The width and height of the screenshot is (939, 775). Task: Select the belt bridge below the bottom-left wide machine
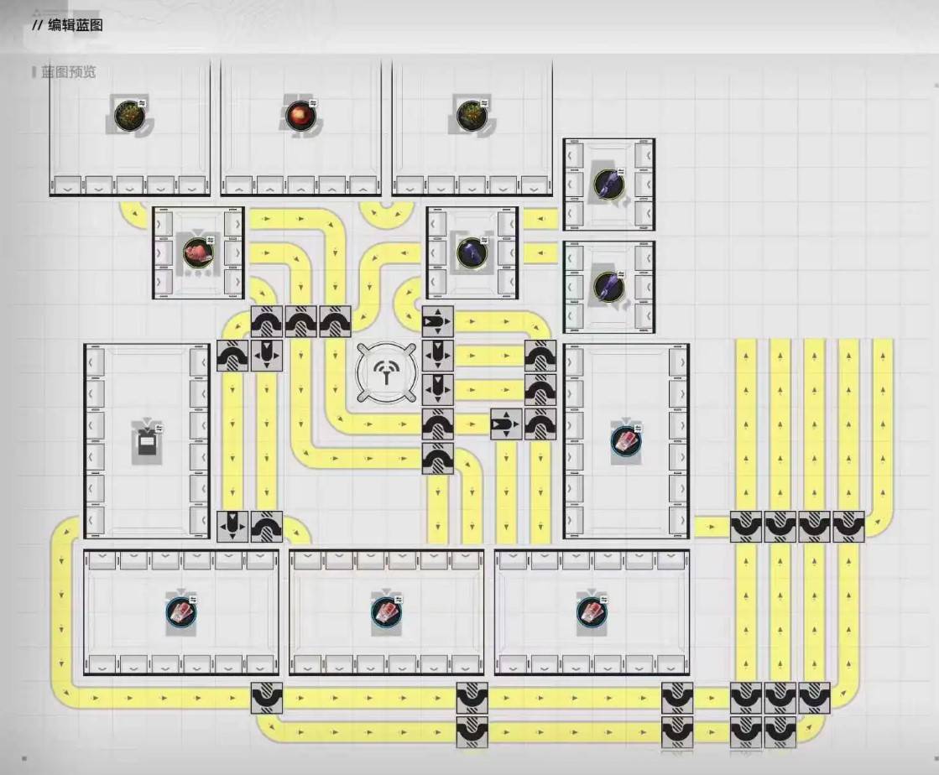click(267, 698)
